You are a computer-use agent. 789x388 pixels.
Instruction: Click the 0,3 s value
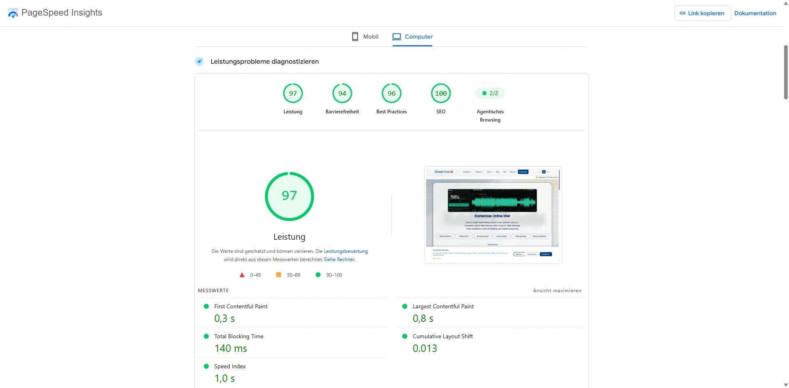pos(224,319)
